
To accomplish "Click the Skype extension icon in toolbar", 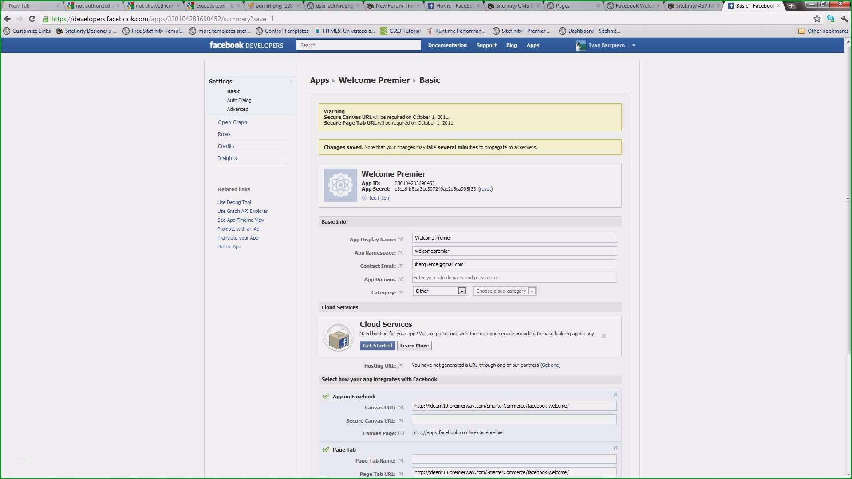I will 831,19.
